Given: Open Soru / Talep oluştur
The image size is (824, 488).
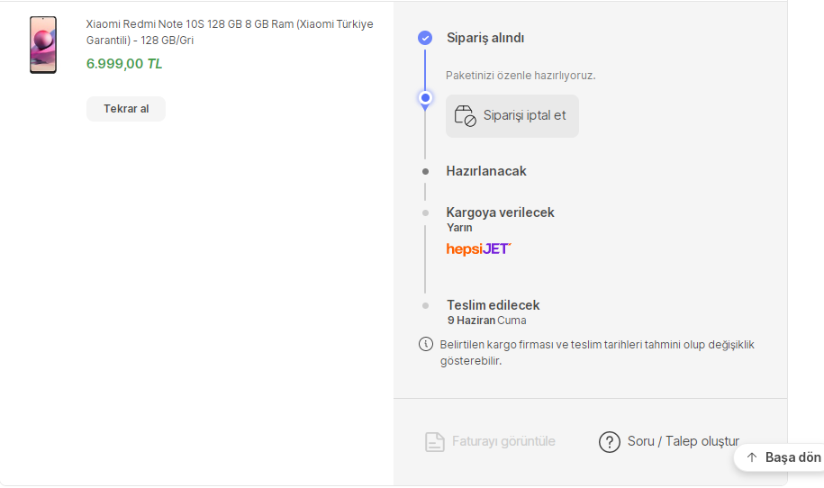Looking at the screenshot, I should pyautogui.click(x=669, y=442).
